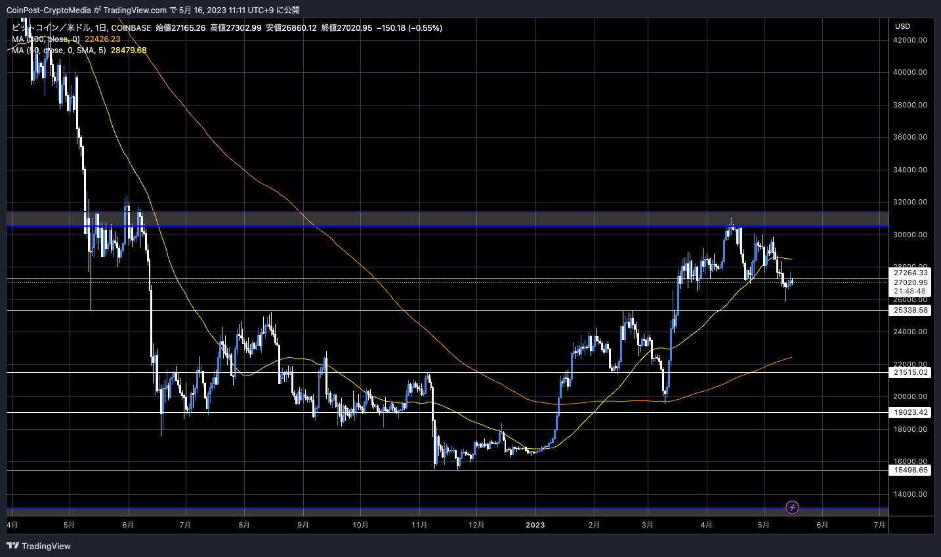Click 34000.00 on the price axis
This screenshot has height=557, width=941.
(x=911, y=170)
